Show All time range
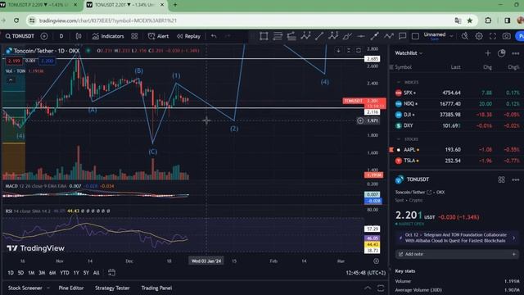This screenshot has height=295, width=524. 97,273
